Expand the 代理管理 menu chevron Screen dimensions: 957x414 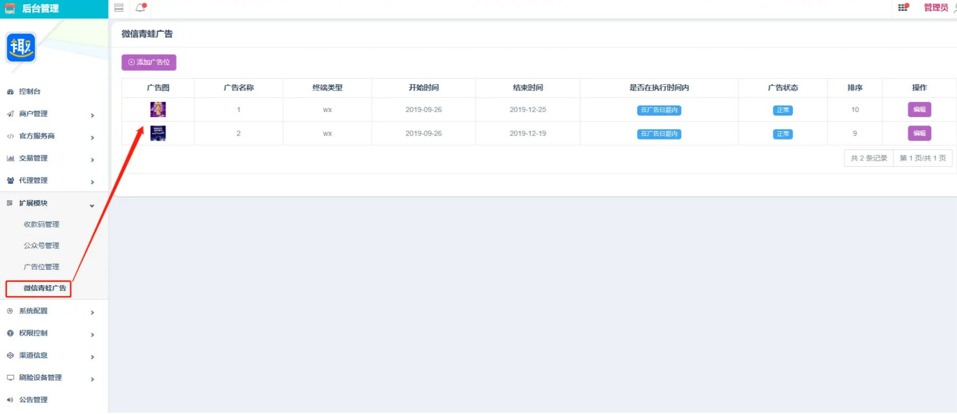click(x=92, y=182)
